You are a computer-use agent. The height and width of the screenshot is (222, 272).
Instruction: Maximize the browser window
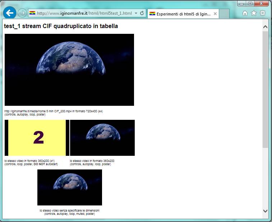click(x=250, y=3)
